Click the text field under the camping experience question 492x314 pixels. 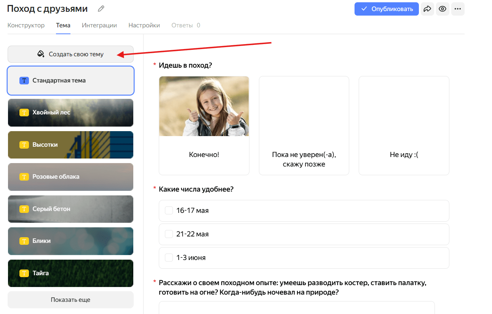(x=297, y=308)
